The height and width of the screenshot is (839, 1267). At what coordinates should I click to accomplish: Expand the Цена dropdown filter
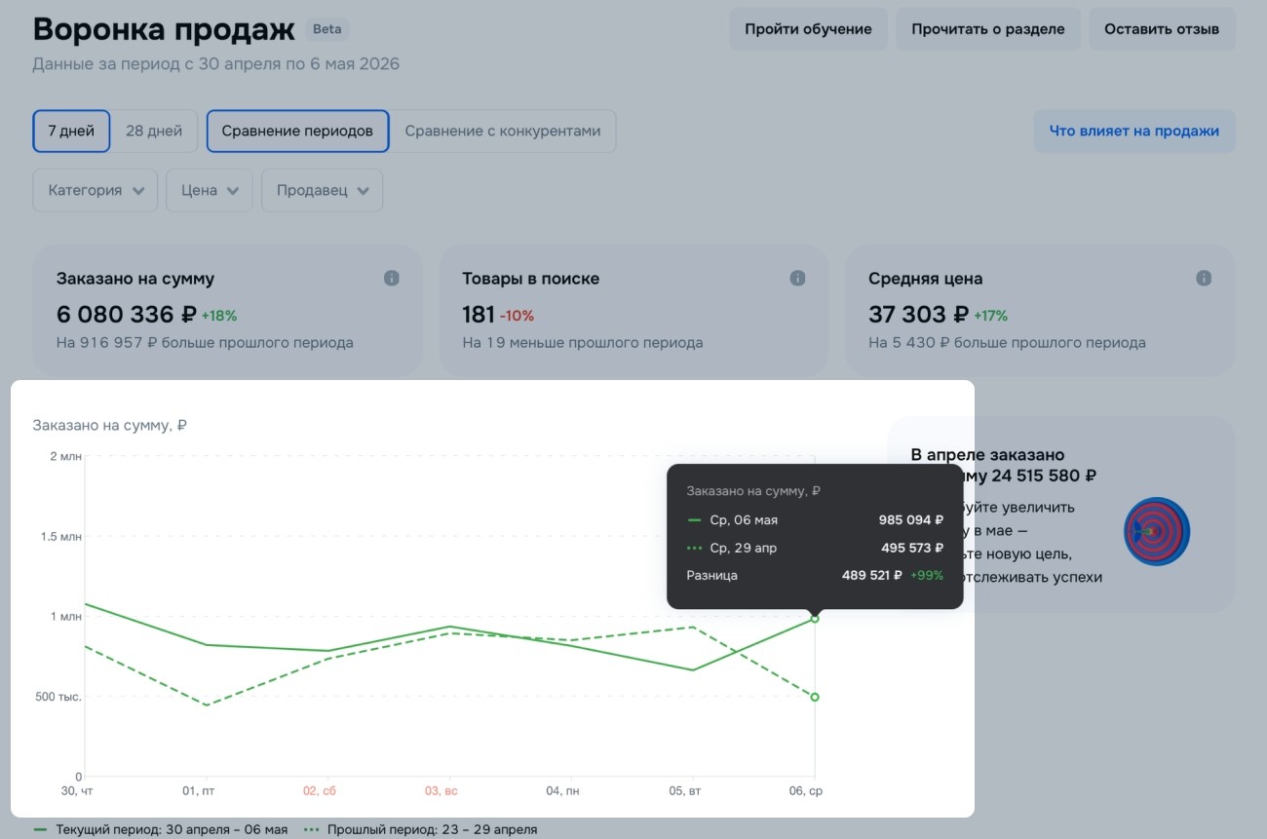tap(210, 190)
